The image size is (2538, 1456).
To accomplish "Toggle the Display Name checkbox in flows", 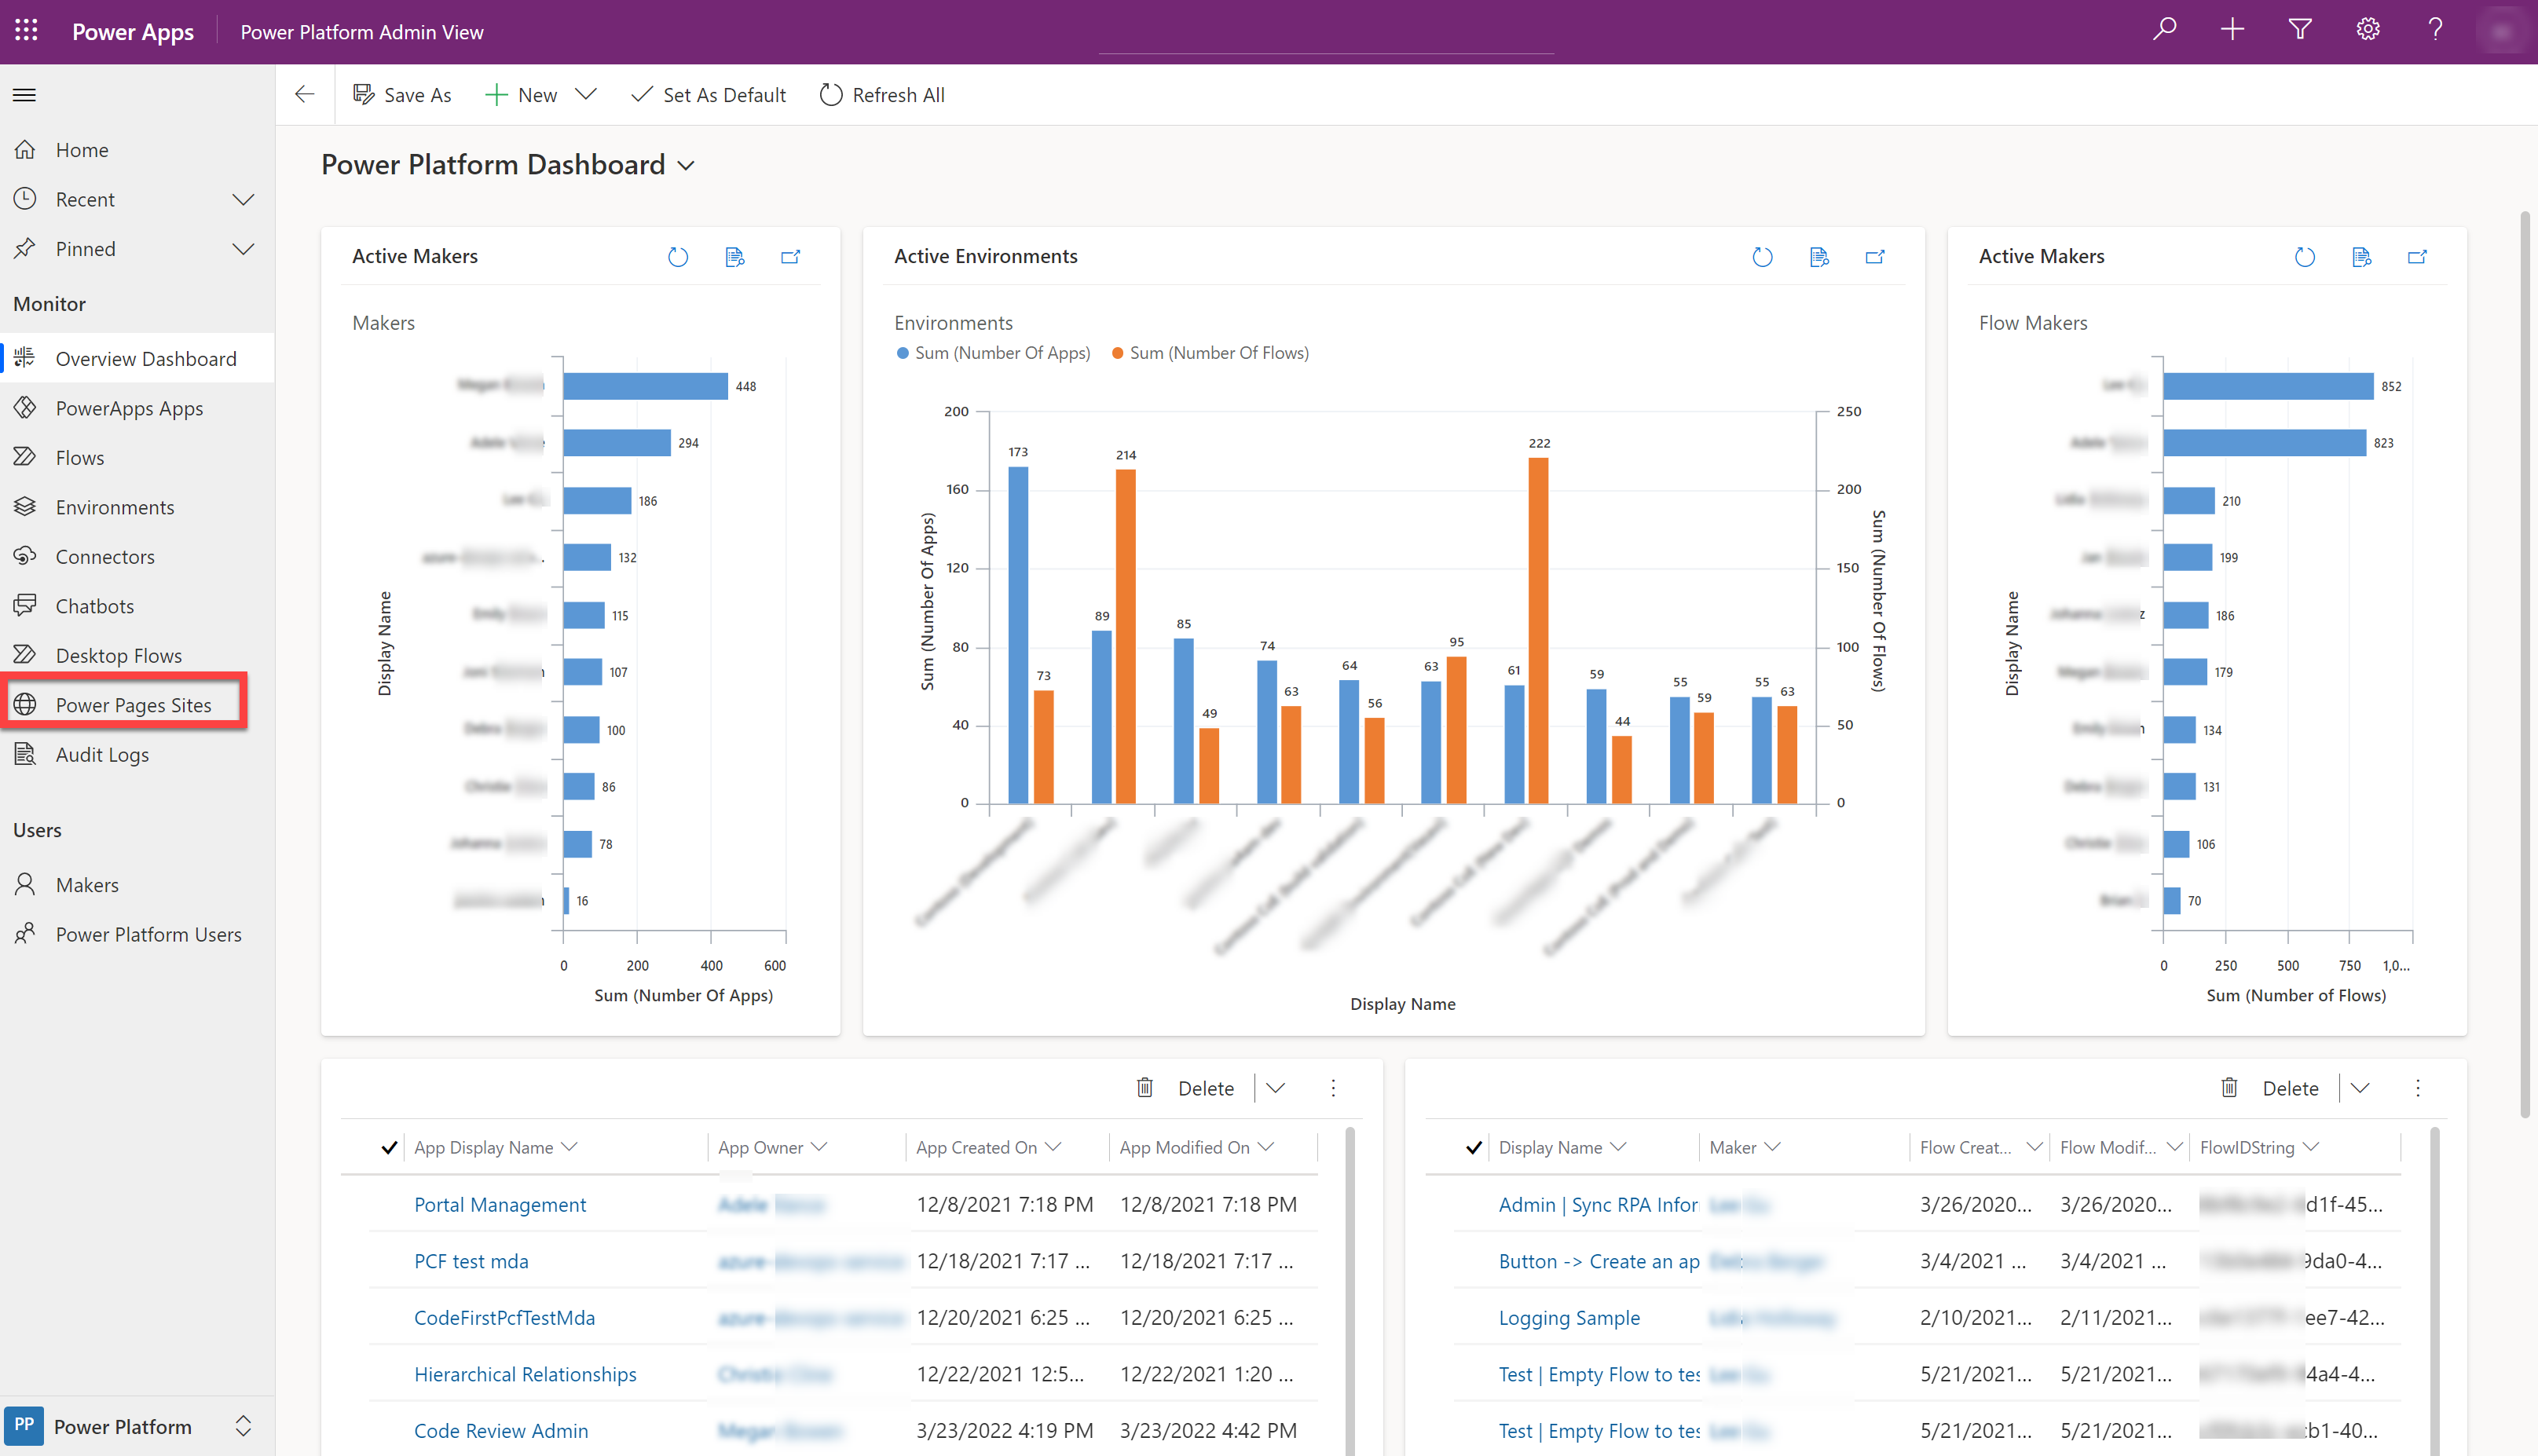I will [1471, 1146].
